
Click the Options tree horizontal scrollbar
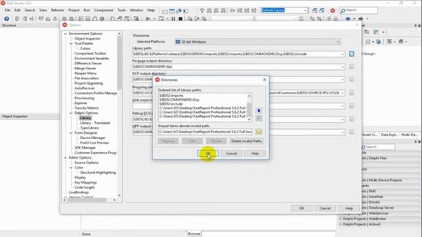[x=89, y=200]
